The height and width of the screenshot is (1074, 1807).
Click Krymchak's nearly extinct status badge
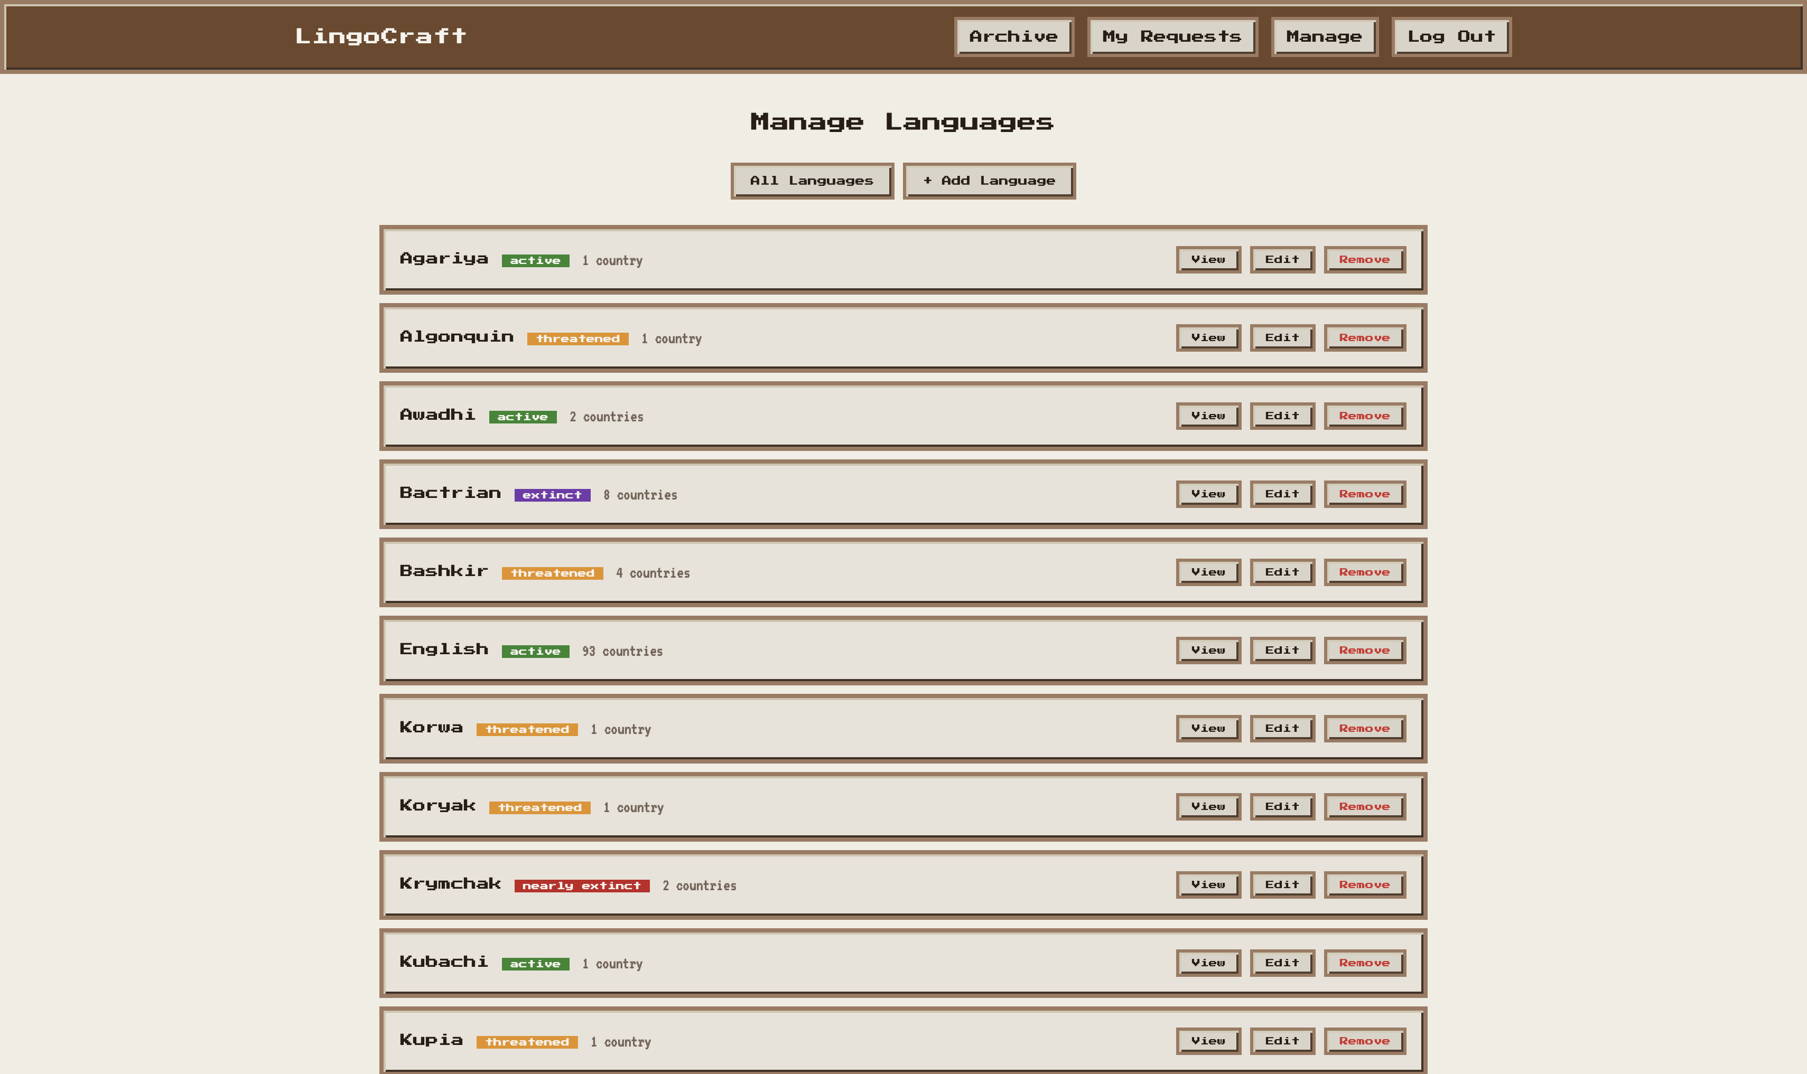tap(581, 886)
